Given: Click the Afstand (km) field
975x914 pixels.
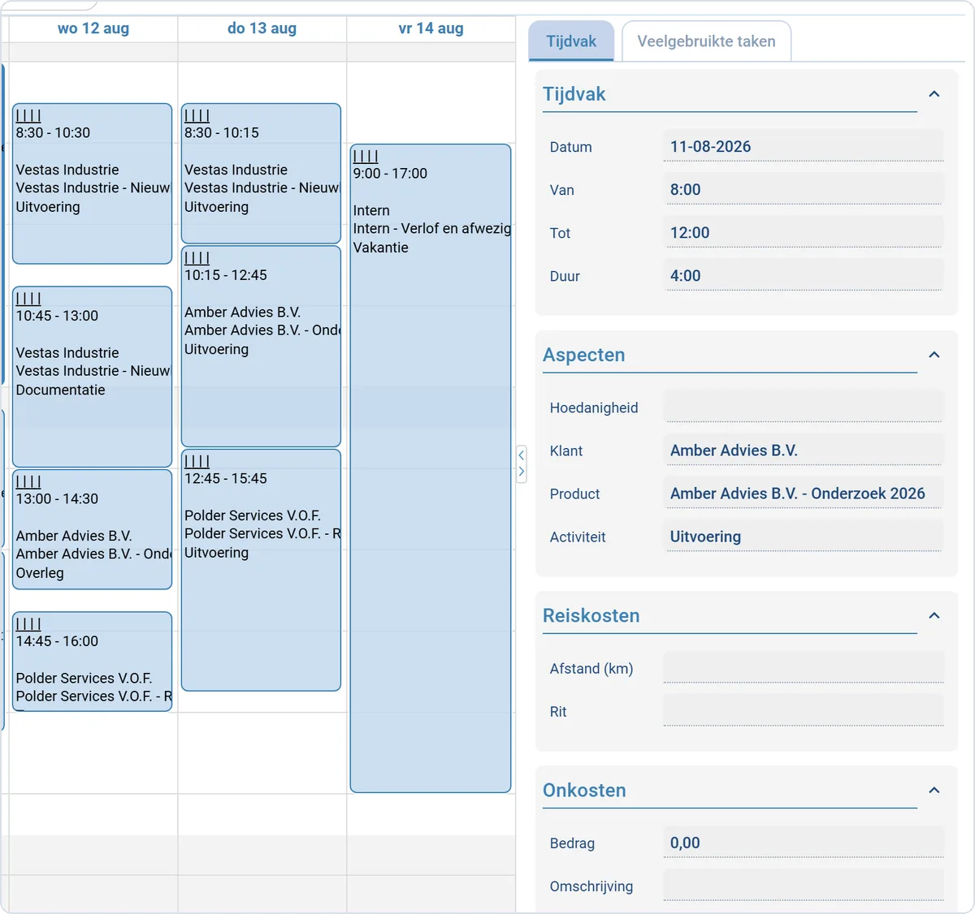Looking at the screenshot, I should point(804,667).
